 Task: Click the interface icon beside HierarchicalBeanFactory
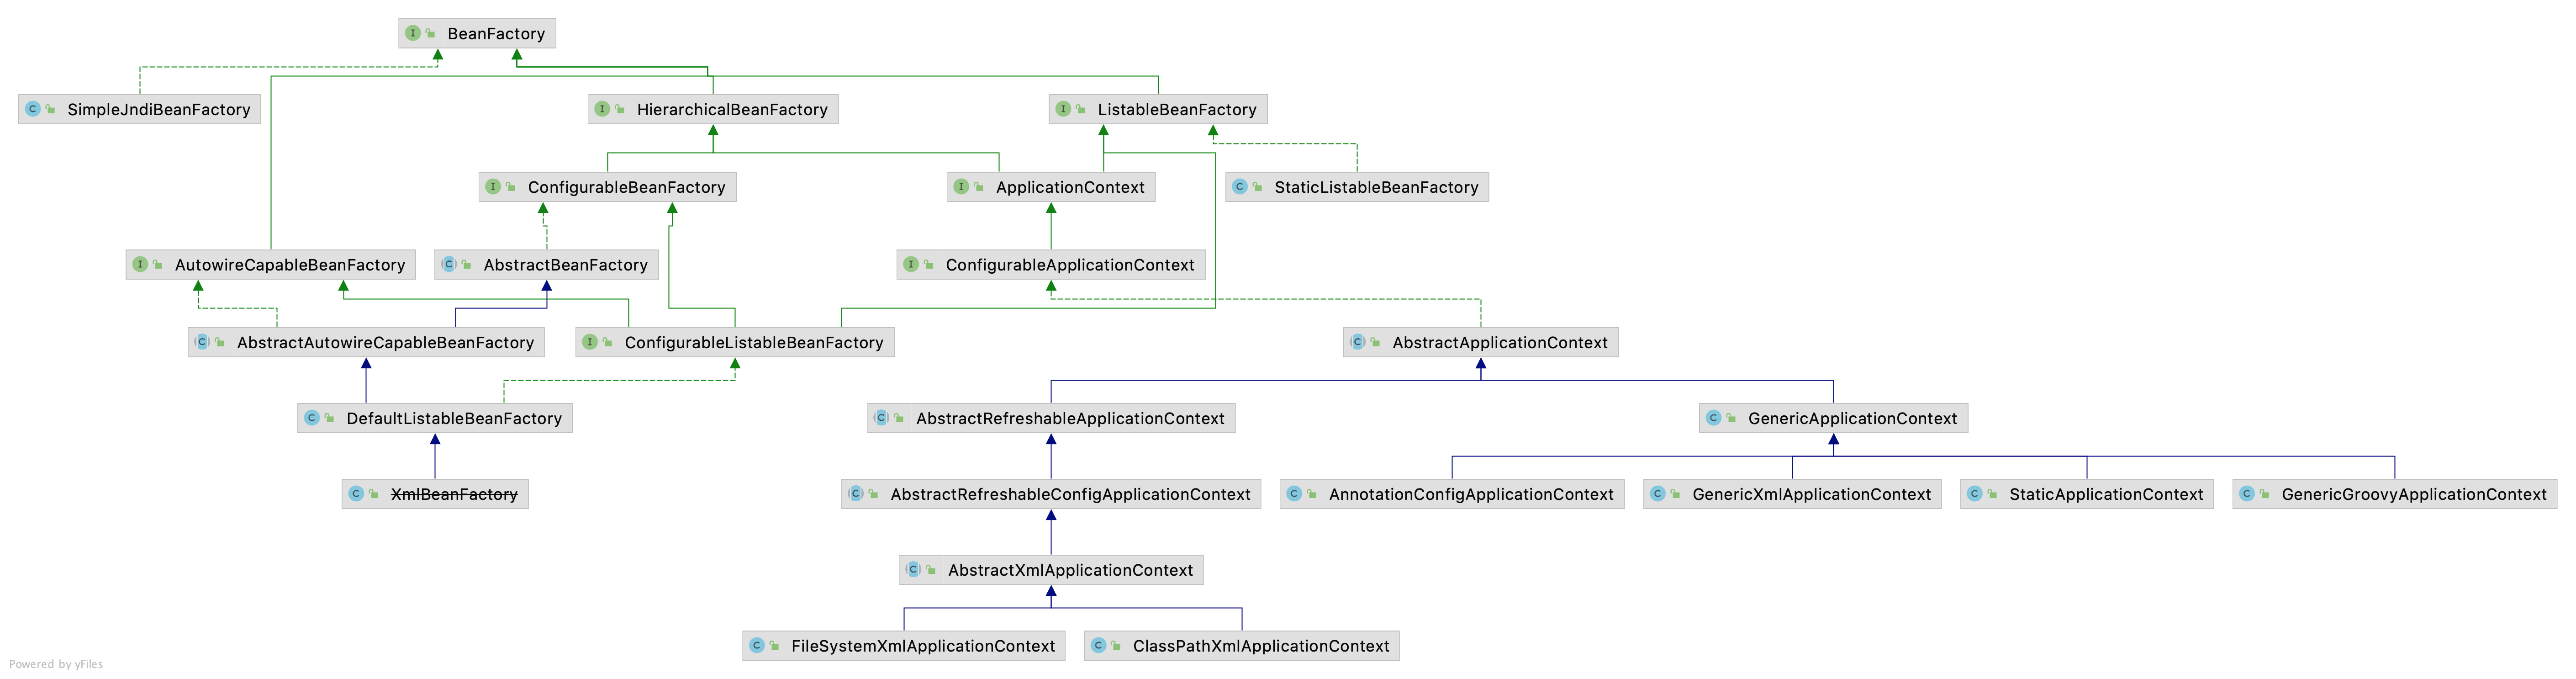(602, 109)
